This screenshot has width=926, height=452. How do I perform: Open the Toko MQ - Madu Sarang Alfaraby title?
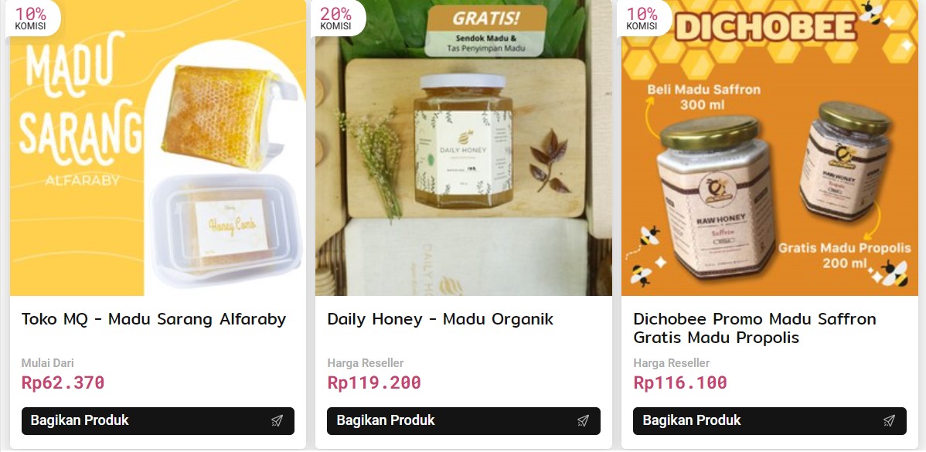click(x=154, y=319)
